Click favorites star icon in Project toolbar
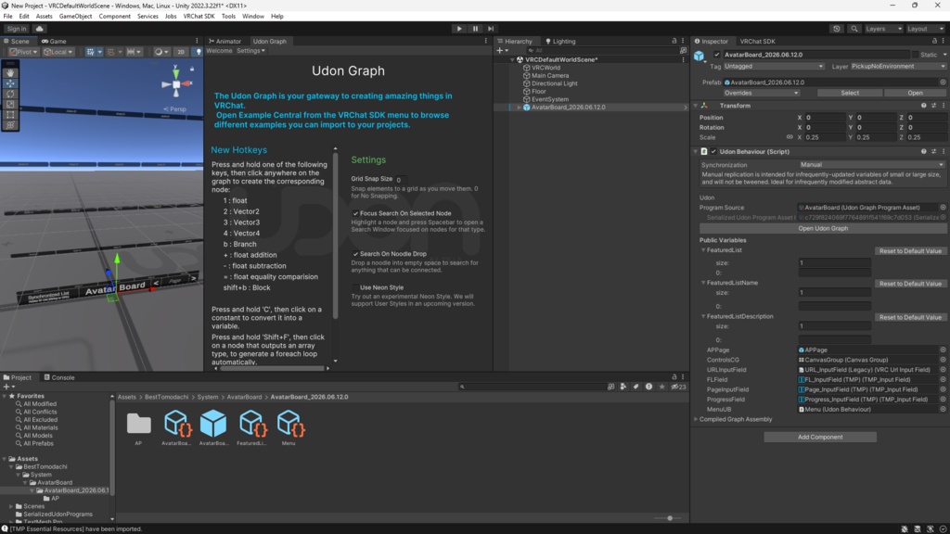 tap(661, 387)
